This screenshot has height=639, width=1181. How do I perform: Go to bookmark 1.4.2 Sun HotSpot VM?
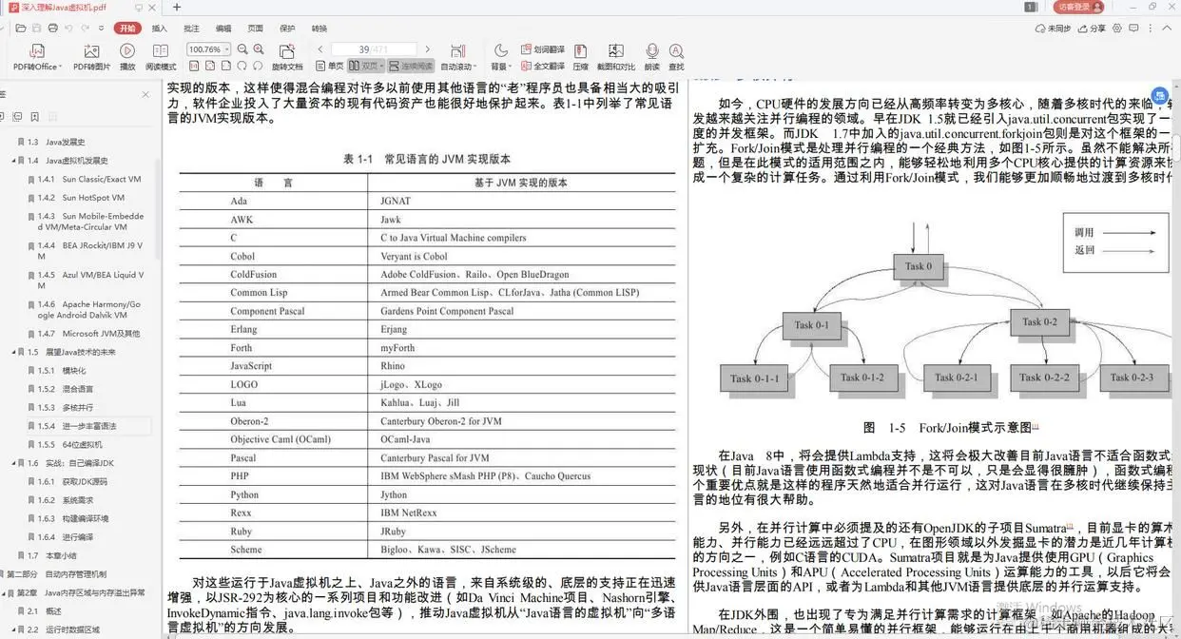click(93, 198)
